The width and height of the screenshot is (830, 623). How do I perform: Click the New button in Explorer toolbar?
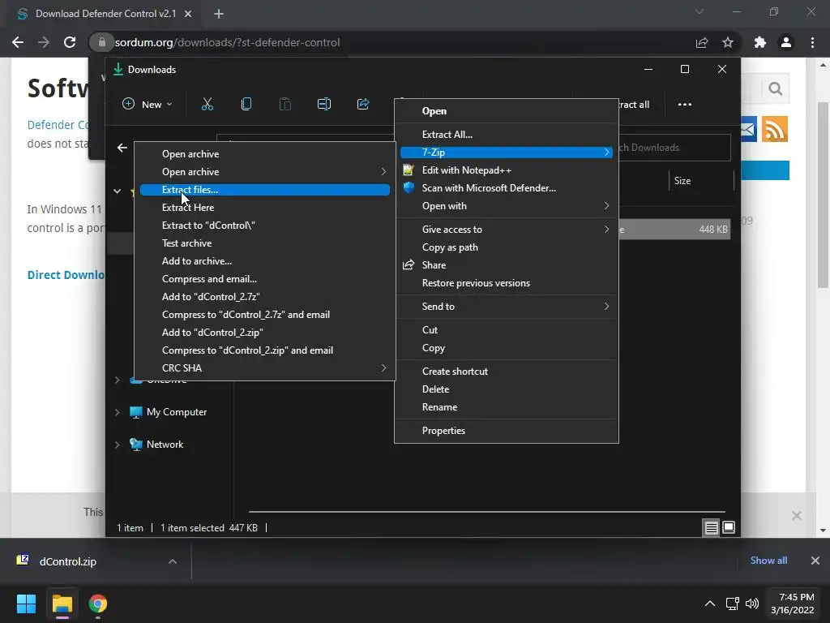148,105
